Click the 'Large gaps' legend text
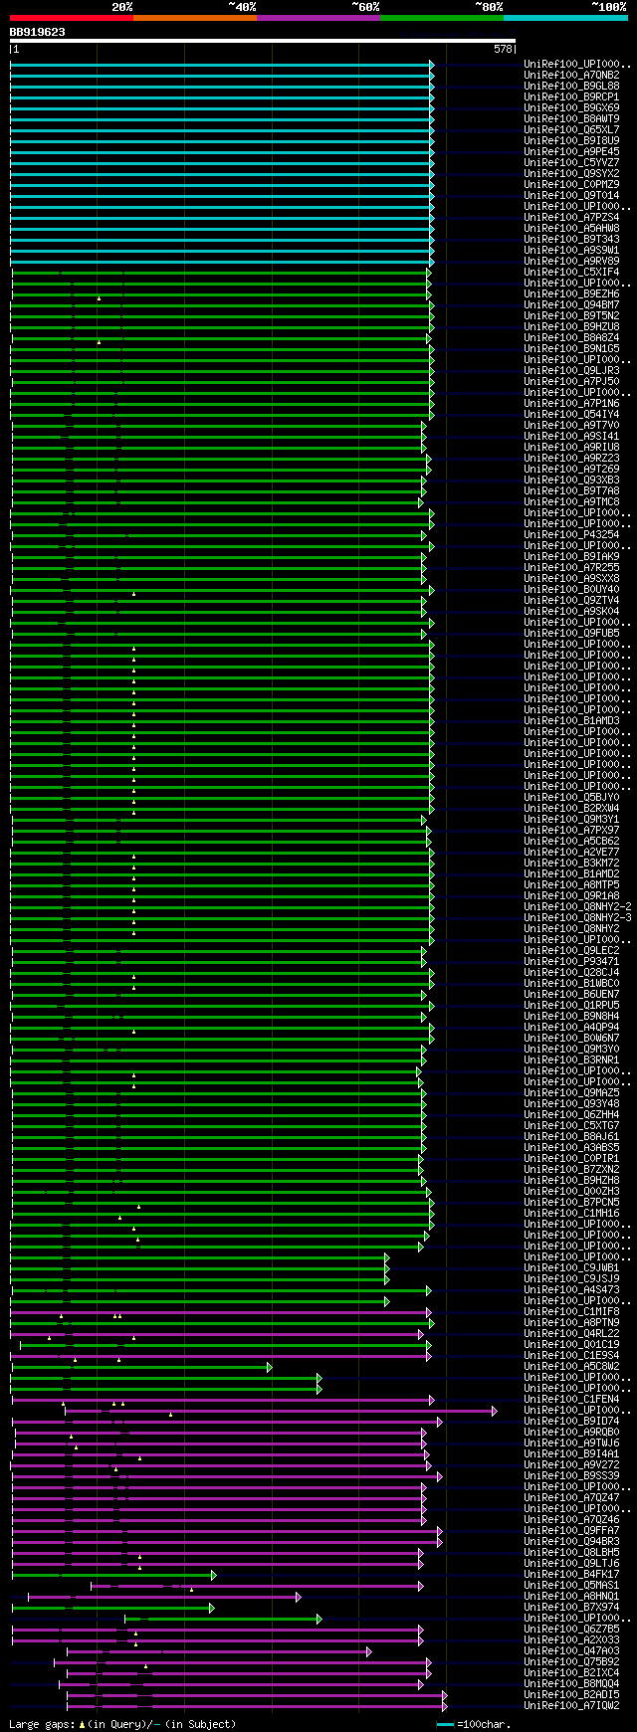The image size is (637, 1732). click(122, 1724)
